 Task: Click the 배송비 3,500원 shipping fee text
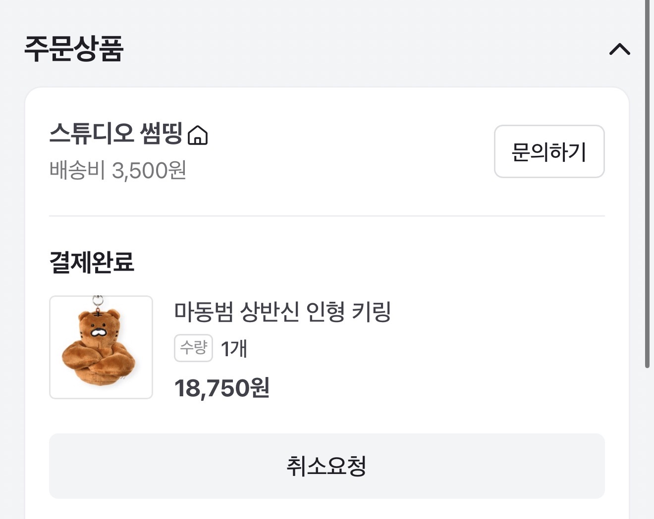click(x=118, y=171)
